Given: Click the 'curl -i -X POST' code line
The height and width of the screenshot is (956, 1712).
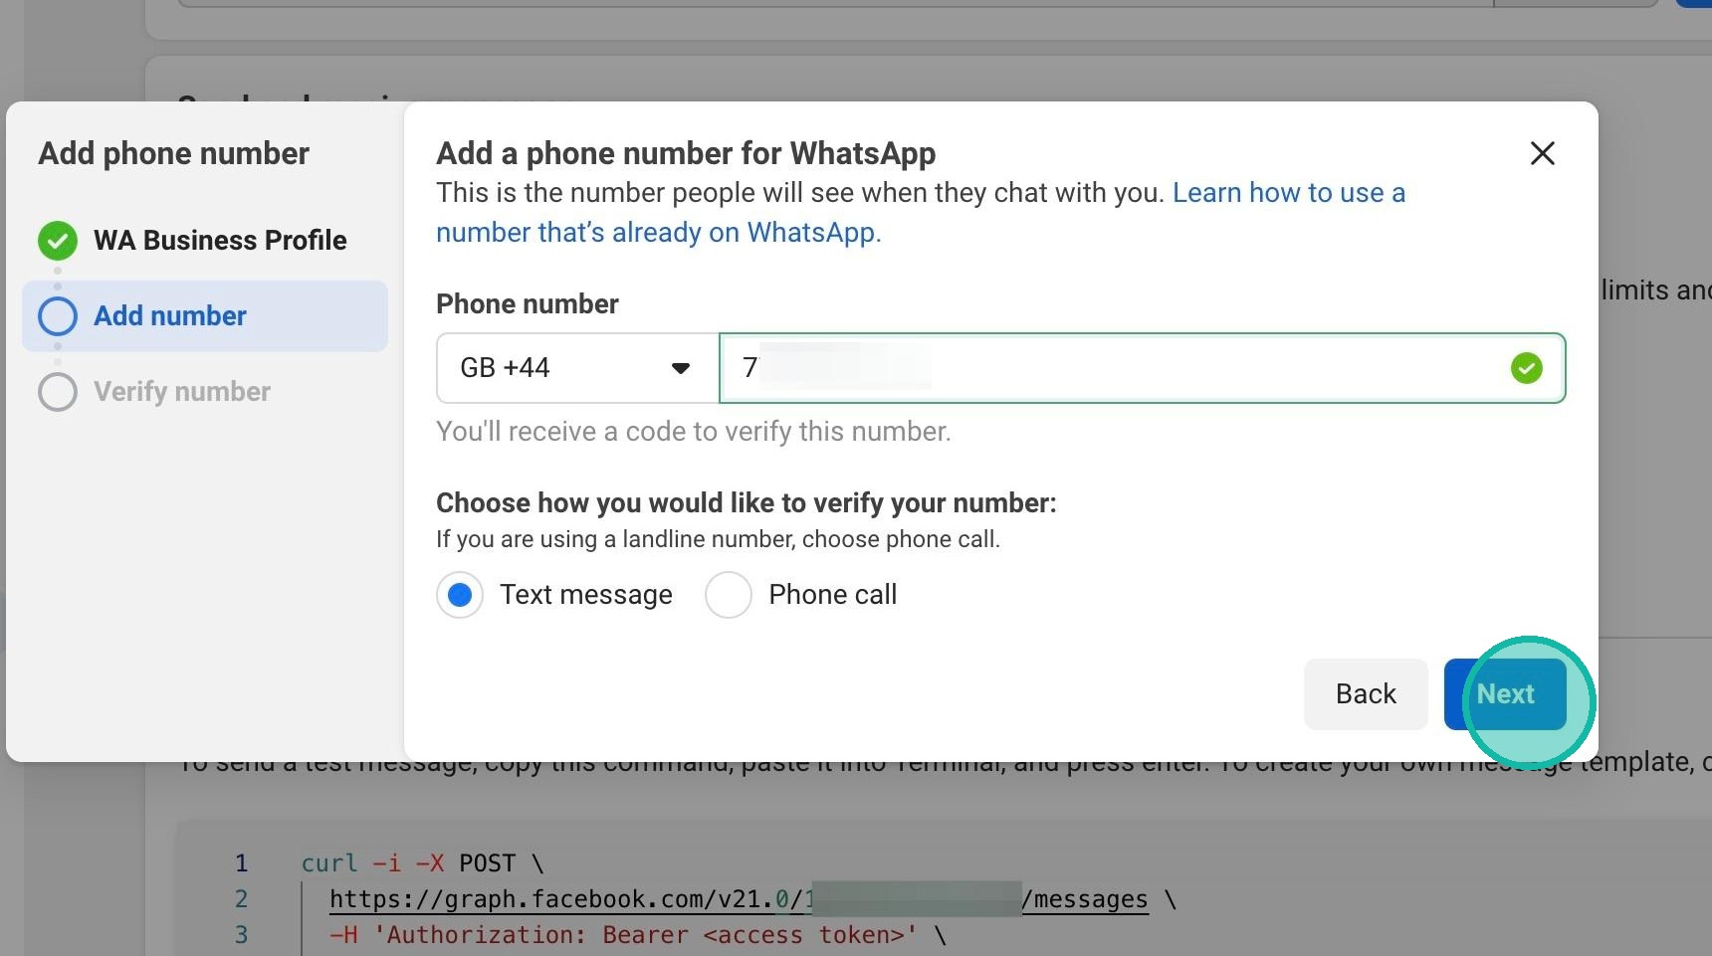Looking at the screenshot, I should (x=423, y=863).
